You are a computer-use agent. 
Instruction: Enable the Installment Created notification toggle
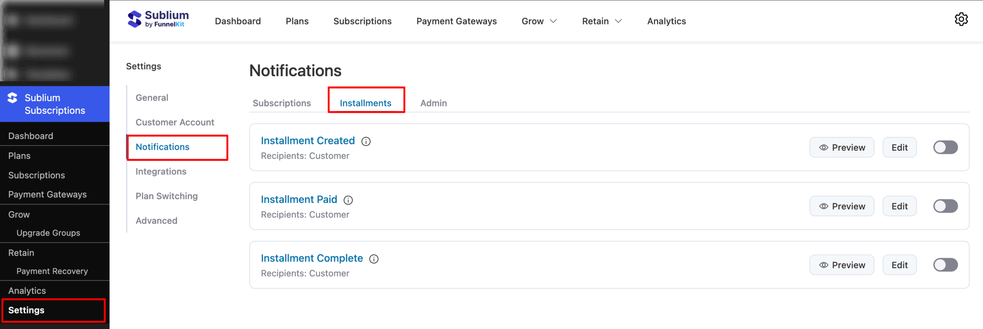coord(945,147)
